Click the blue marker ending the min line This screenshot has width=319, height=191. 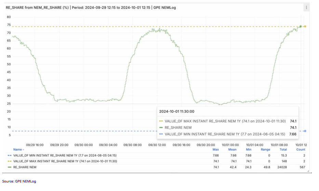305,131
